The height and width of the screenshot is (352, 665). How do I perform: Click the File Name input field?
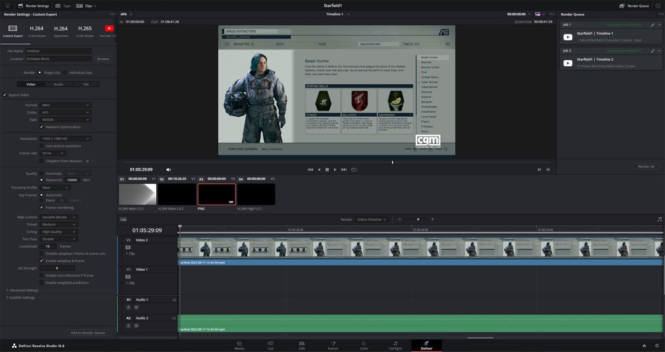(58, 51)
